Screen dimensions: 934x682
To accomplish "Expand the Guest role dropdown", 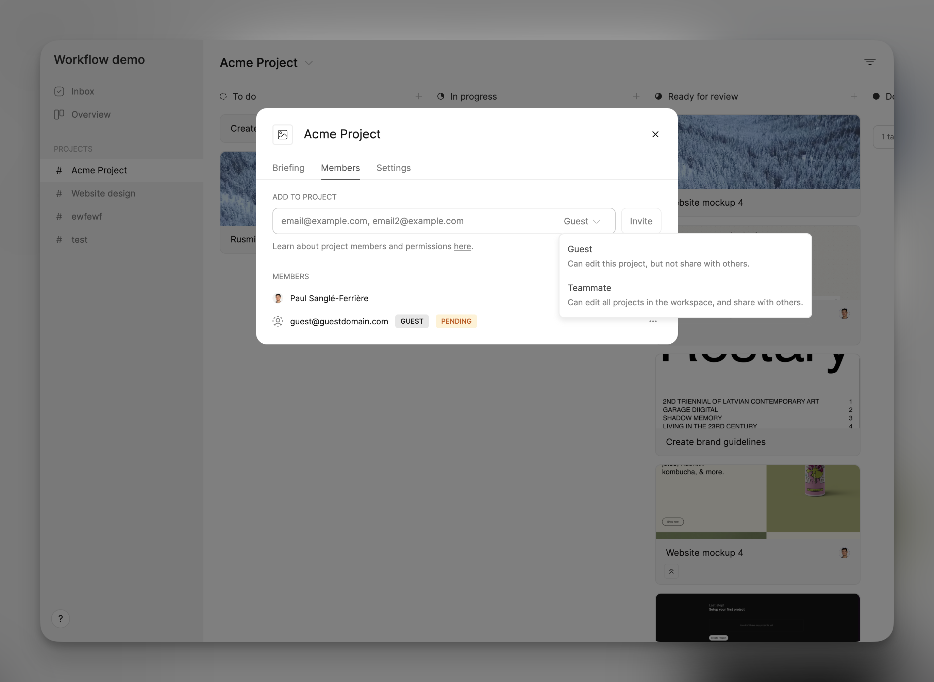I will (x=582, y=221).
